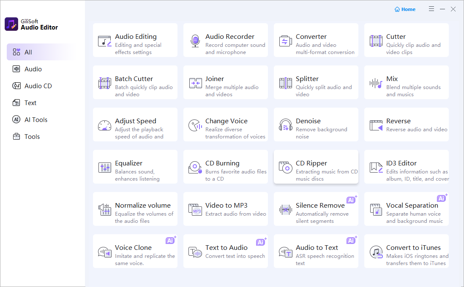Viewport: 464px width, 287px height.
Task: Click the Text to Audio icon
Action: [195, 252]
